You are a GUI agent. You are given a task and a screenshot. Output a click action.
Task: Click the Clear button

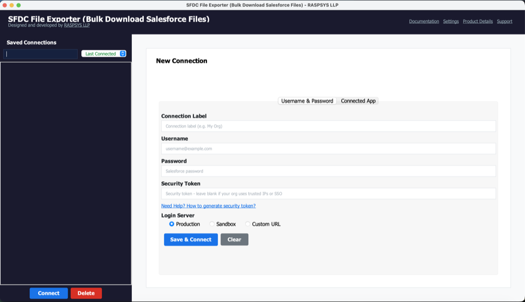pos(234,240)
